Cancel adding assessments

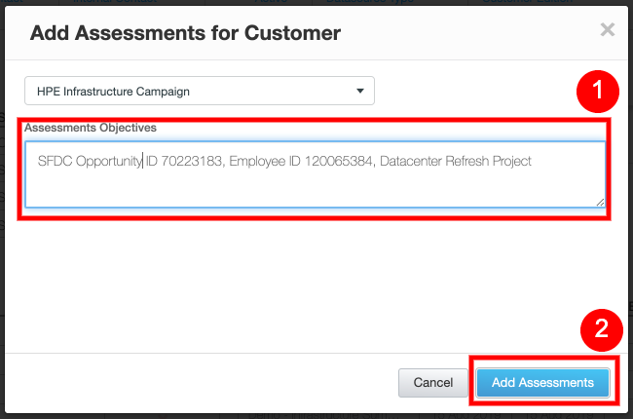tap(433, 383)
